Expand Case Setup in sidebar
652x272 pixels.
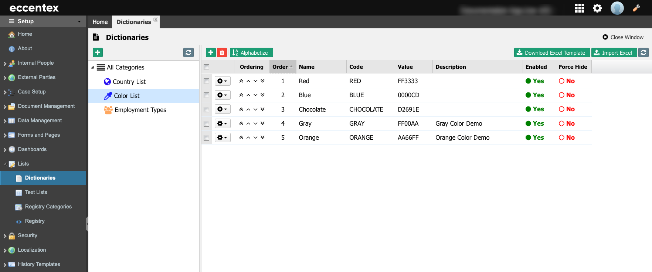click(x=5, y=92)
